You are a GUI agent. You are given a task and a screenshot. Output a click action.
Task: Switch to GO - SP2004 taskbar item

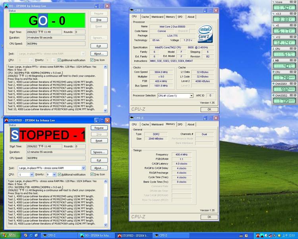tap(96, 235)
